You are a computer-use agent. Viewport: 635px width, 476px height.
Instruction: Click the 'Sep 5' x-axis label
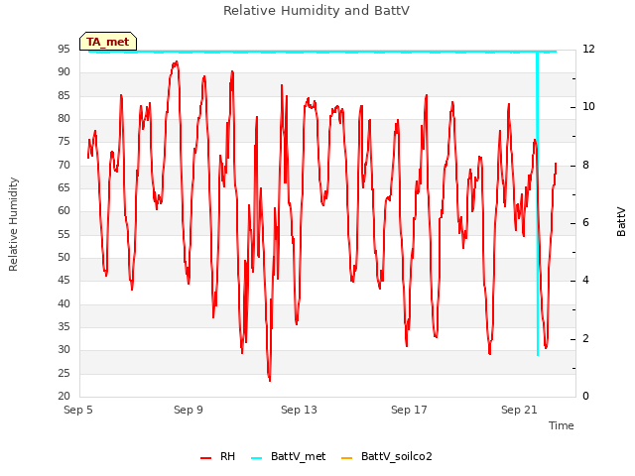click(78, 410)
